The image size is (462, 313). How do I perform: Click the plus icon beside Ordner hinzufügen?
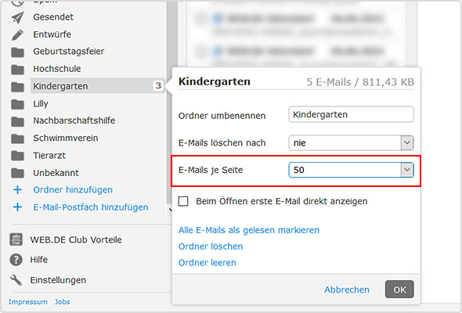pos(17,189)
